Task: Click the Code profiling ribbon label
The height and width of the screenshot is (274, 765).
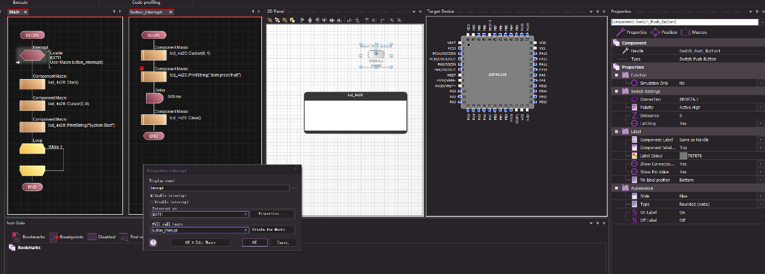Action: coord(146,3)
